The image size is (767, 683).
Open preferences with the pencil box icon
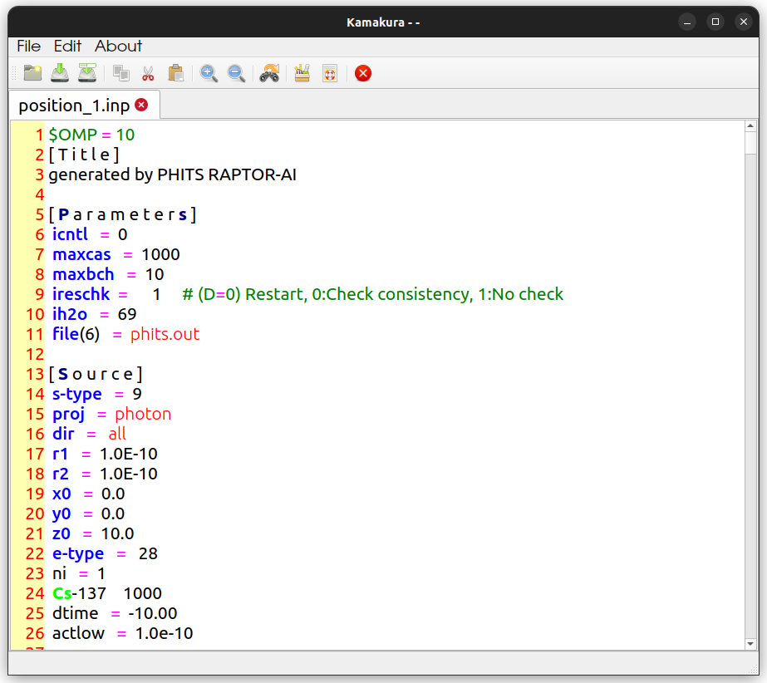[x=302, y=73]
